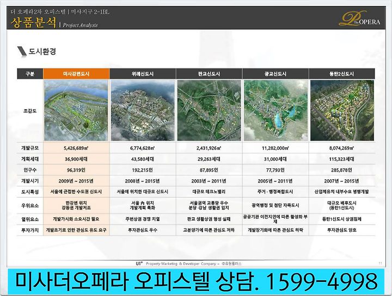Click the 계획세대 row label
Image resolution: width=392 pixels, height=296 pixels.
coord(30,159)
